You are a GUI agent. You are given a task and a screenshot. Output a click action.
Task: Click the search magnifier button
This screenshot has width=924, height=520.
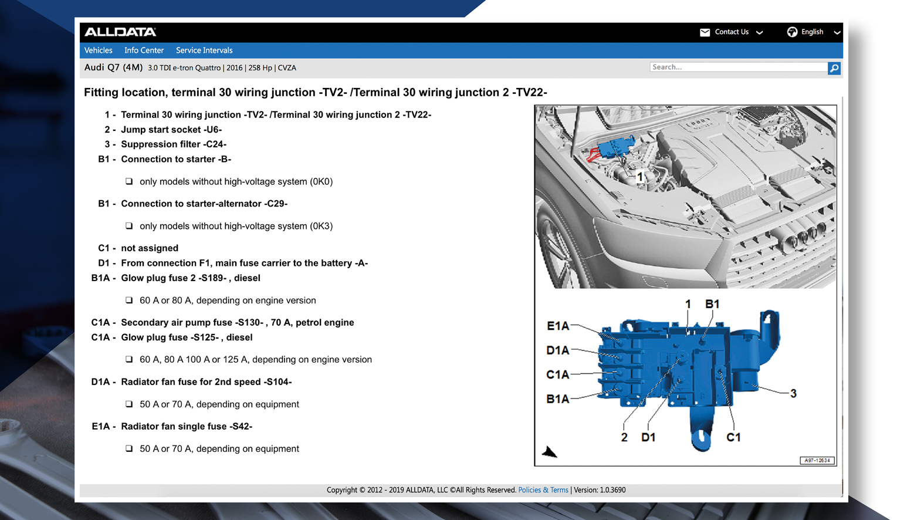point(834,68)
